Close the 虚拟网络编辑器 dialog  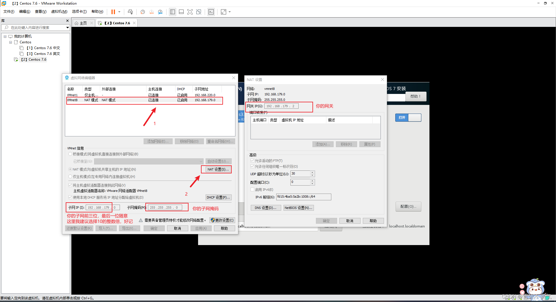(x=234, y=78)
